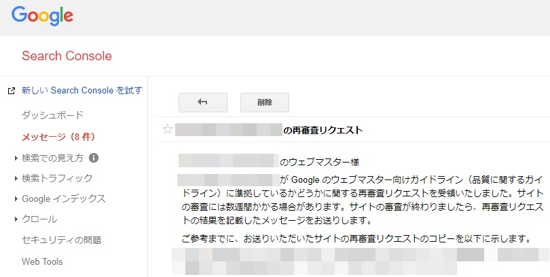Open 検索での見え方 menu item

coord(52,158)
